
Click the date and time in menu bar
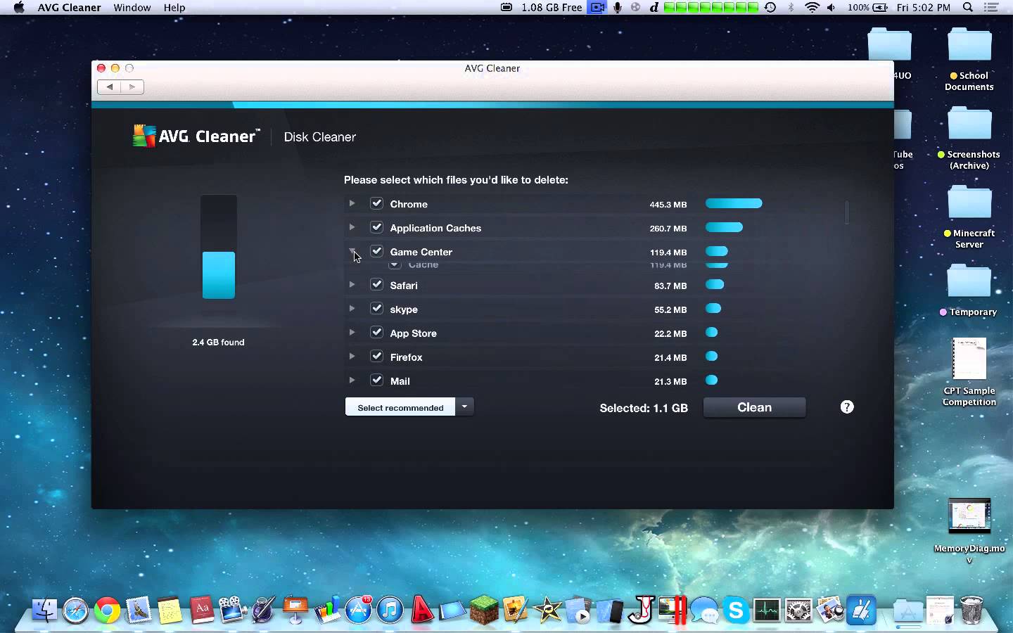pos(924,8)
